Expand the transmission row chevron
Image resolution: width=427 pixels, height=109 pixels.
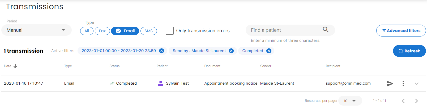point(417,84)
